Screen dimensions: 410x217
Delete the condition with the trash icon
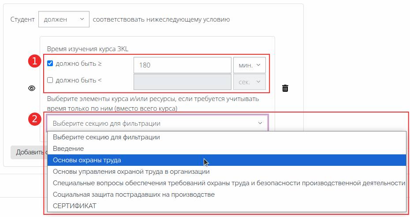tap(285, 88)
